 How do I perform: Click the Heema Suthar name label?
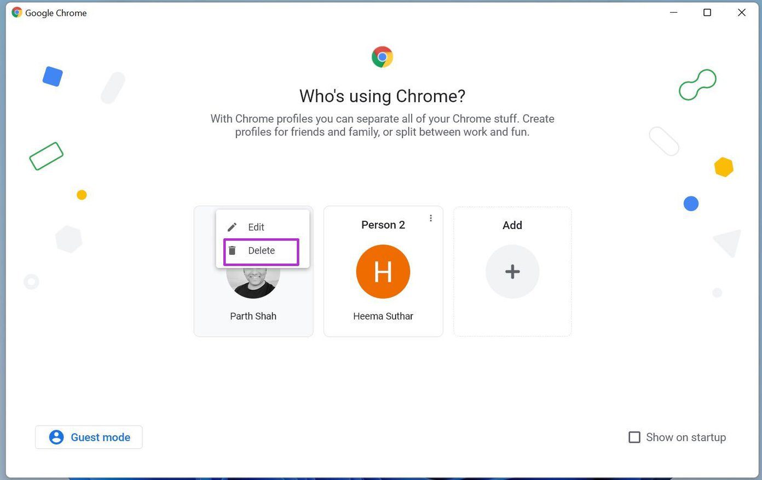(x=383, y=316)
